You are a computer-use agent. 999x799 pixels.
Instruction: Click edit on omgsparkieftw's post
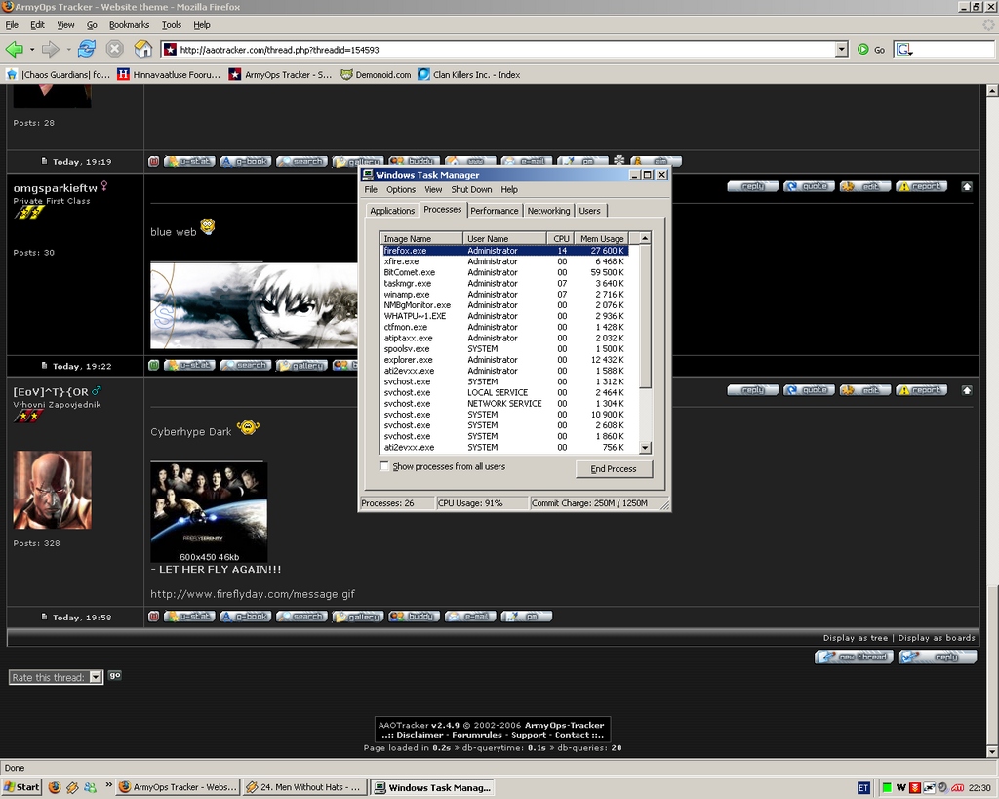pos(865,186)
